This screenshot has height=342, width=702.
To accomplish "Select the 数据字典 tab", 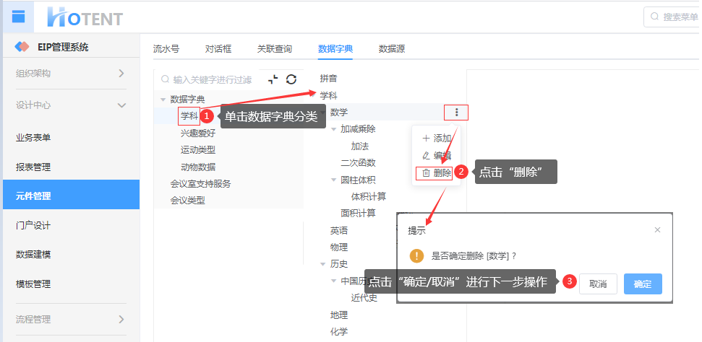I will [335, 49].
